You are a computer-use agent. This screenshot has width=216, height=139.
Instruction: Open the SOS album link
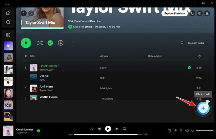click(x=103, y=78)
